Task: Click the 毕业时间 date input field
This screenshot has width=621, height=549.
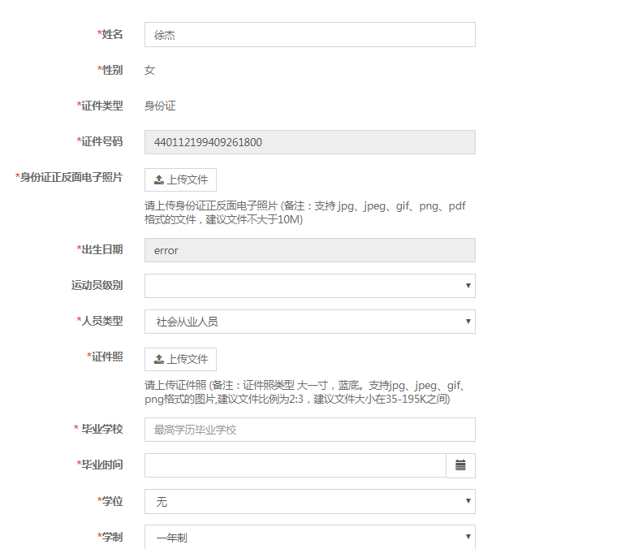Action: click(x=295, y=465)
